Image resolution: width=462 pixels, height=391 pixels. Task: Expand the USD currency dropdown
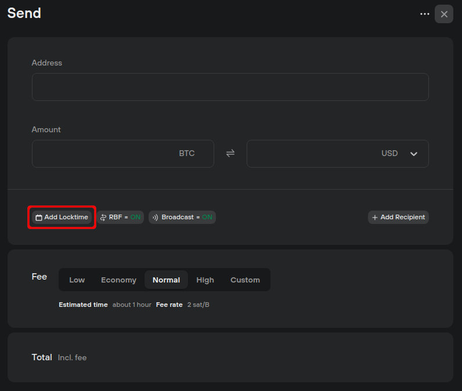click(399, 153)
